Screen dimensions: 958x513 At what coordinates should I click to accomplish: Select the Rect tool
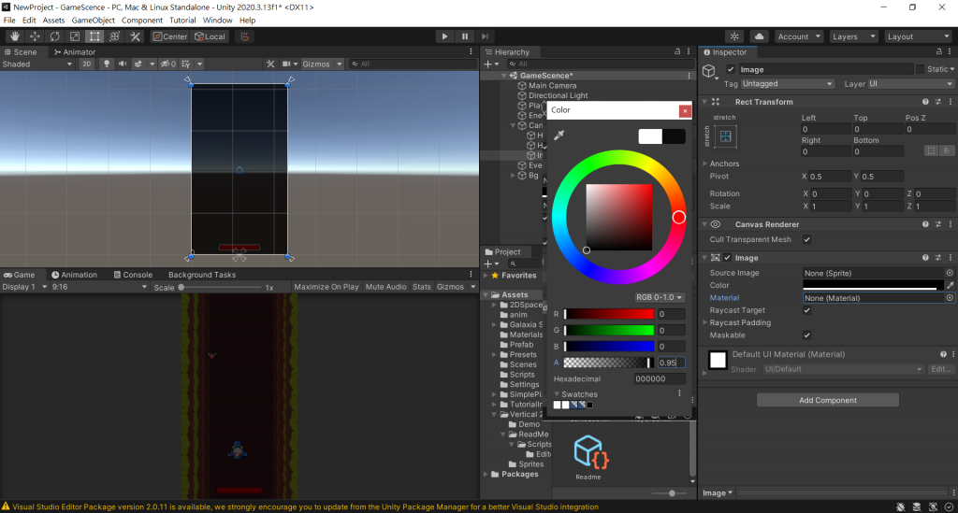(94, 36)
